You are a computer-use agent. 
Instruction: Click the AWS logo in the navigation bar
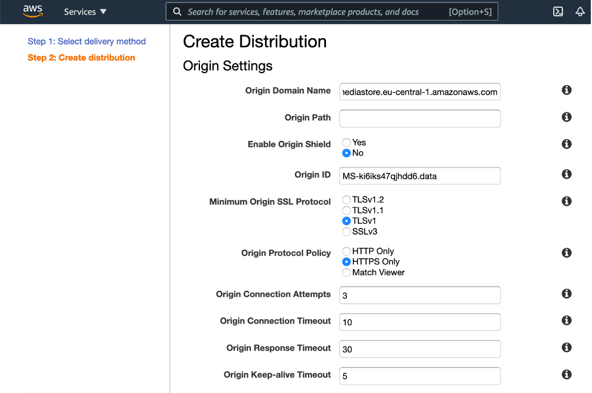(x=32, y=10)
